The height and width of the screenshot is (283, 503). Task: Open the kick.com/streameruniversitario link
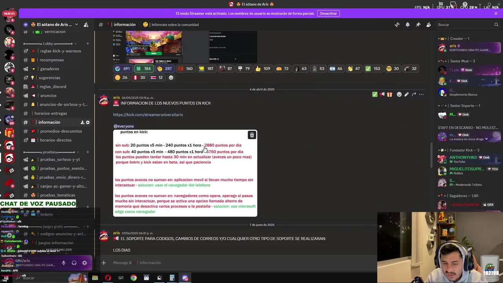[148, 115]
